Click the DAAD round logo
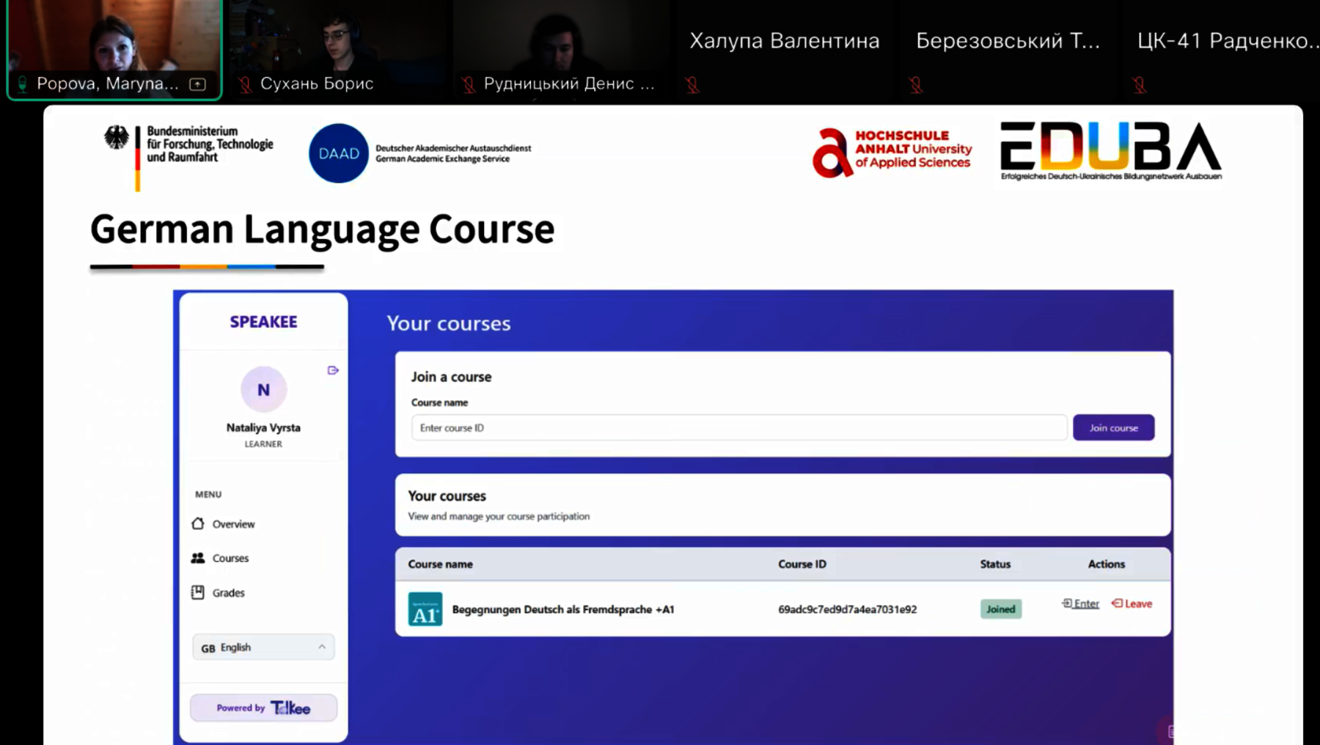The image size is (1320, 745). coord(339,153)
